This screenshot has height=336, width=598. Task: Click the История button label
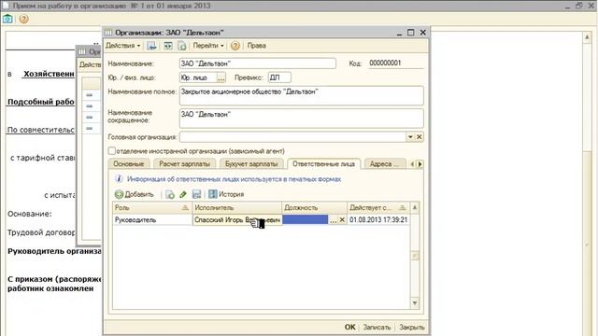tap(231, 194)
